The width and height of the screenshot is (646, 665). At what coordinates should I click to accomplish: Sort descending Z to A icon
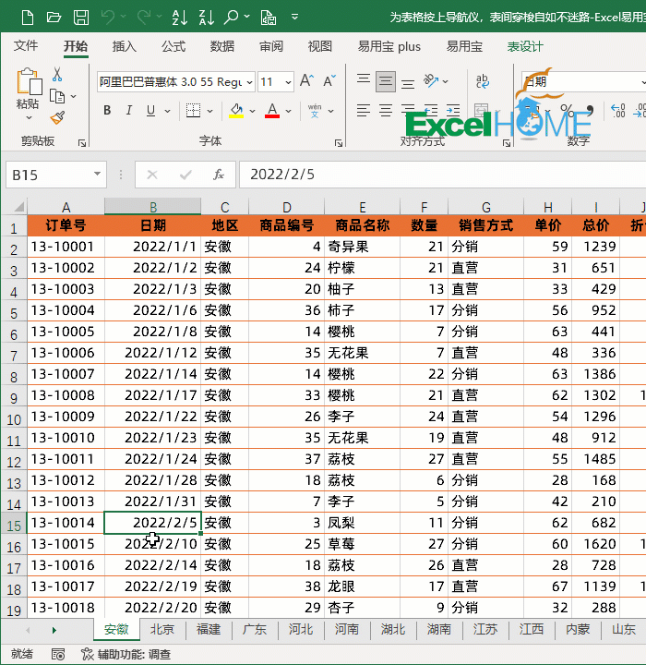pyautogui.click(x=207, y=18)
